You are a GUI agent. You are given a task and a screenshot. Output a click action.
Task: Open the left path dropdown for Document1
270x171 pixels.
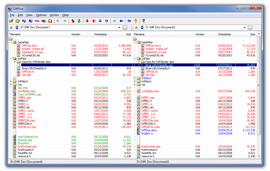click(x=120, y=28)
